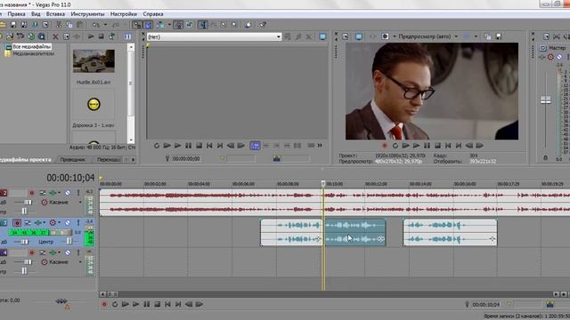The width and height of the screenshot is (570, 320).
Task: Click track 3 Центр pan slider handle
Action: [69, 241]
